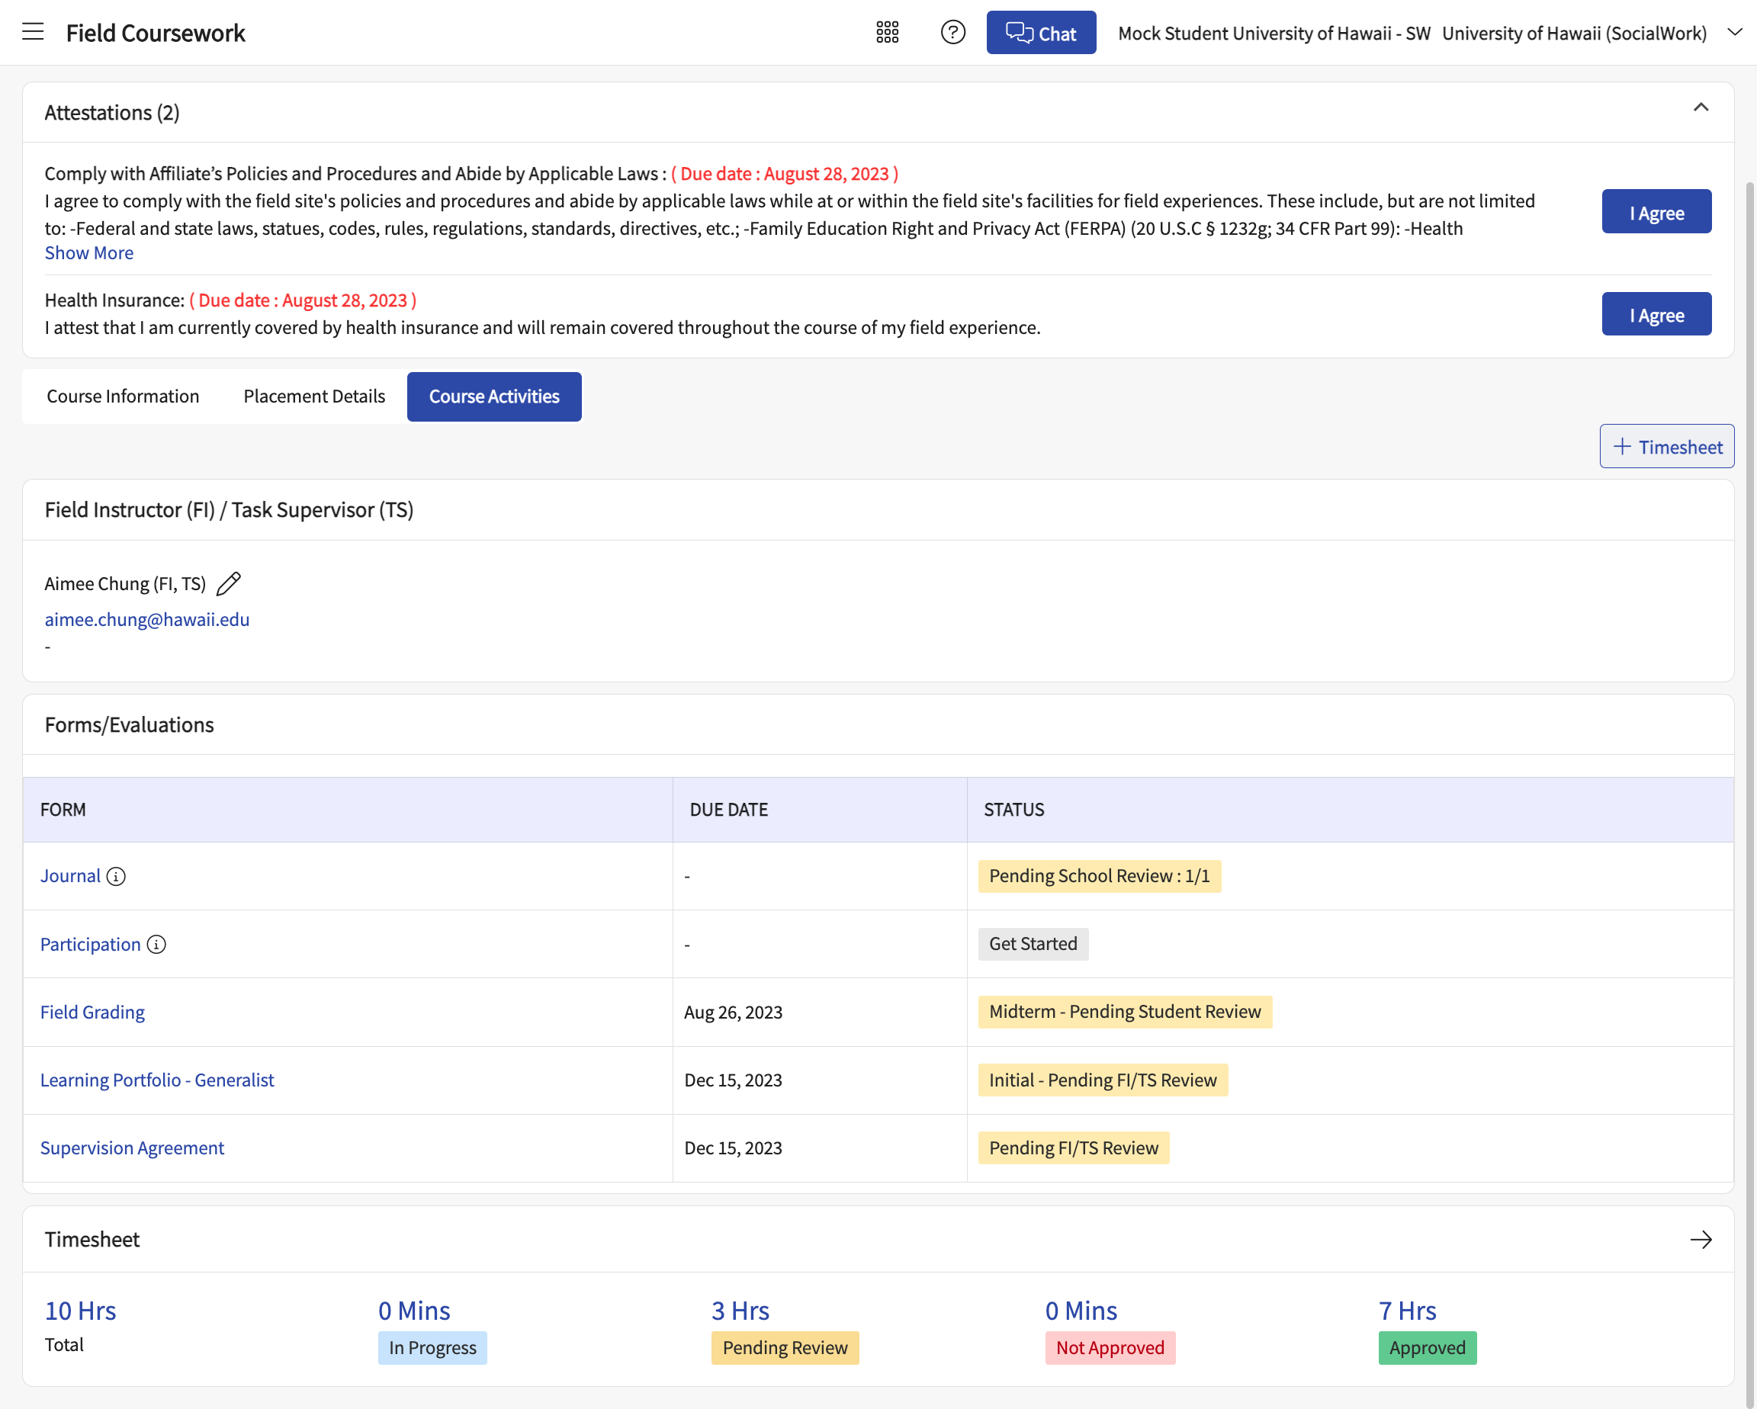
Task: Click the Supervision Agreement Pending FI/TS Review status
Action: click(x=1073, y=1147)
